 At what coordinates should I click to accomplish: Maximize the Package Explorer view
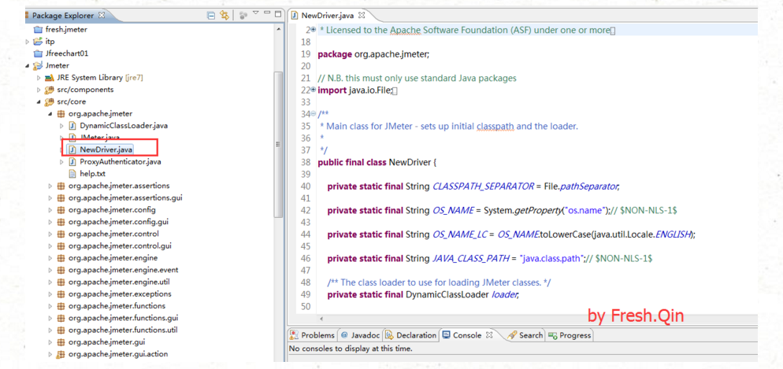coord(277,13)
